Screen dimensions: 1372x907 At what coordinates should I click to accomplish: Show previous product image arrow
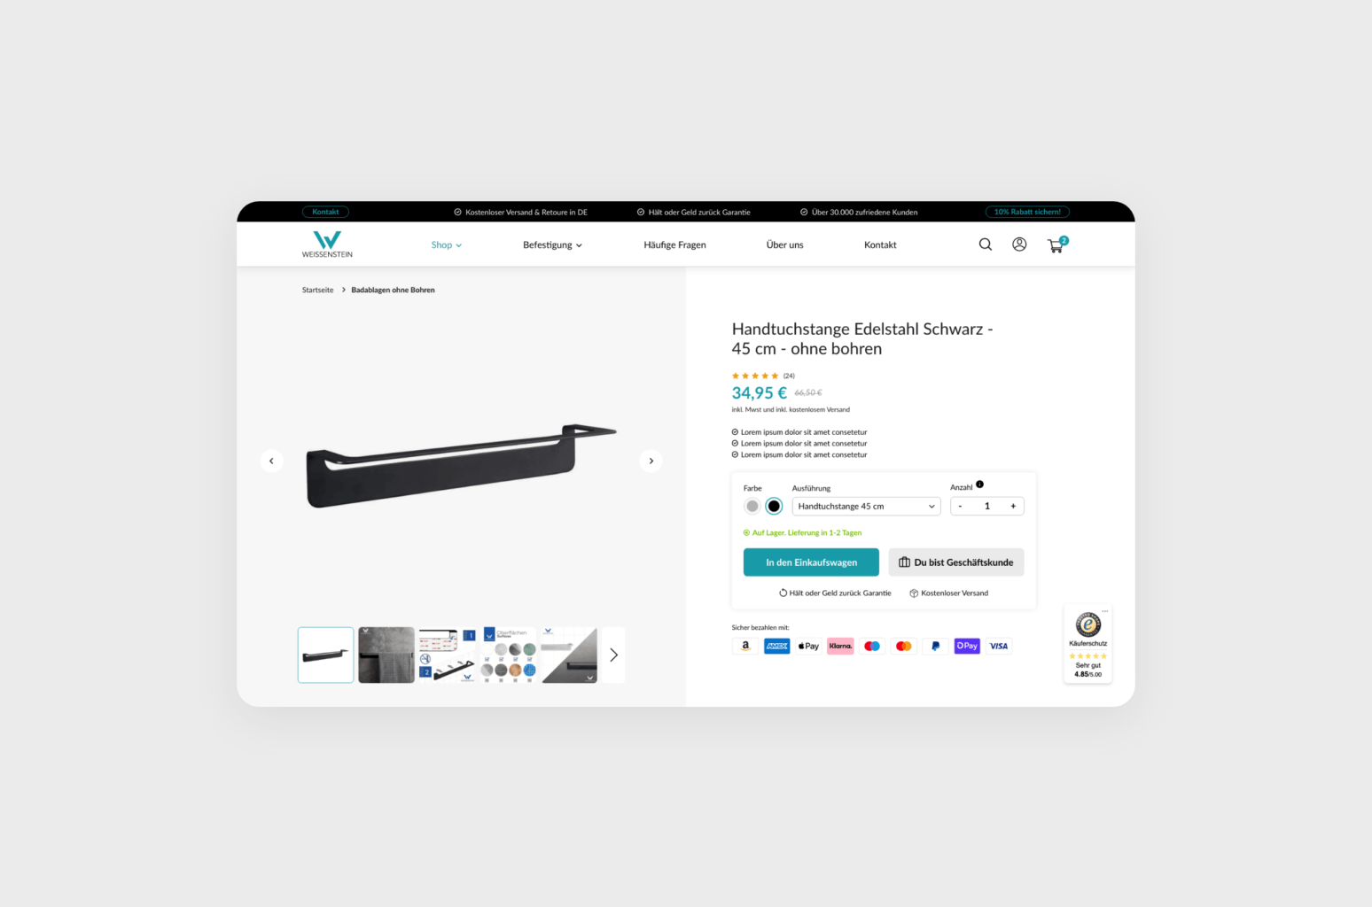coord(271,461)
